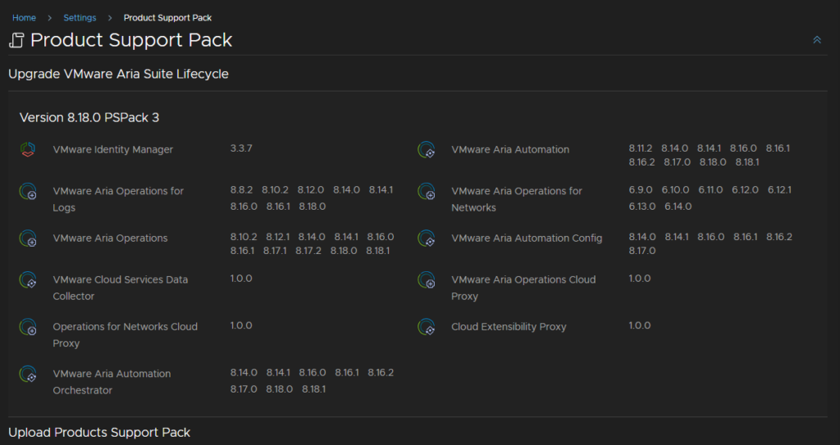
Task: Open Settings from the breadcrumb
Action: 80,18
